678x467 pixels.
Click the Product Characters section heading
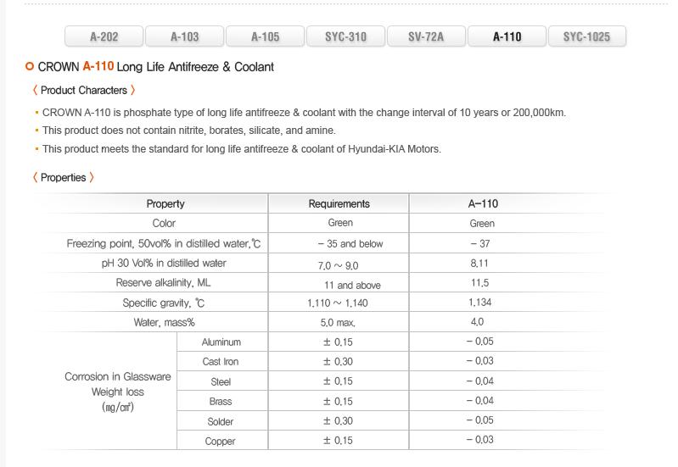coord(83,90)
